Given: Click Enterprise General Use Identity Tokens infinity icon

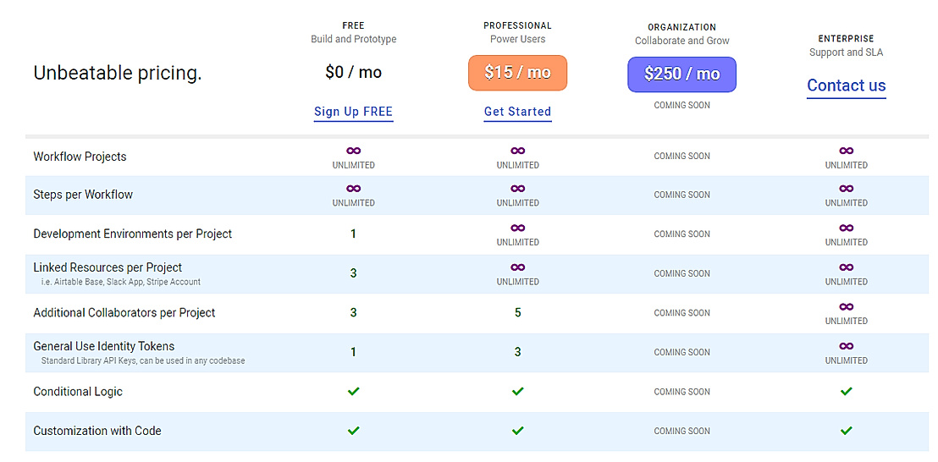Looking at the screenshot, I should click(847, 346).
